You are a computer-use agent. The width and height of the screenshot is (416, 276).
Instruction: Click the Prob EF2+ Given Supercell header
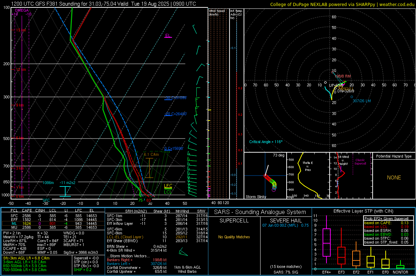(x=386, y=219)
